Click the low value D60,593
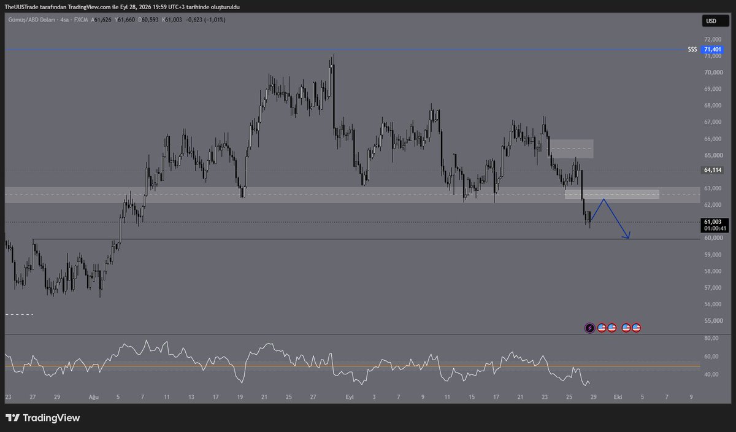This screenshot has width=736, height=432. [x=150, y=20]
